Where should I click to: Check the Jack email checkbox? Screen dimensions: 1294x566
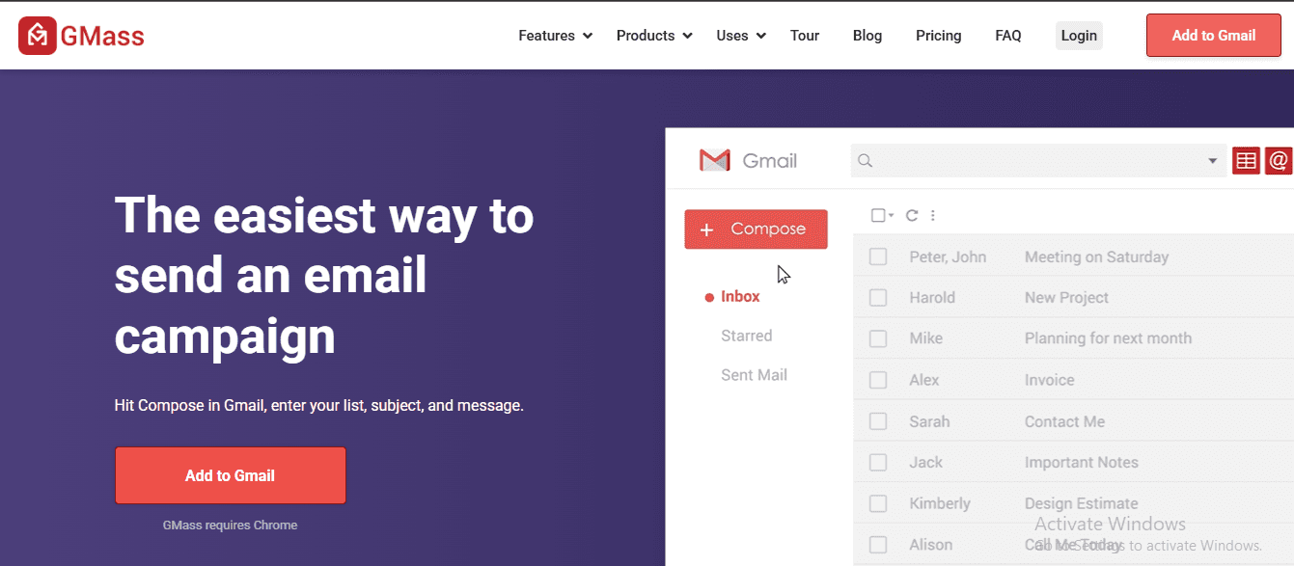coord(878,462)
